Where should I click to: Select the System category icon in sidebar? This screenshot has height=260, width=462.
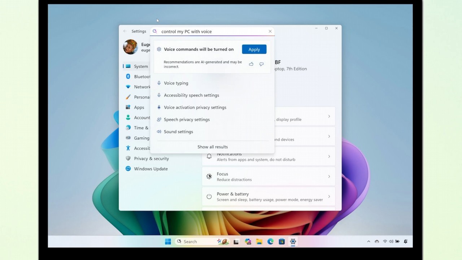pyautogui.click(x=128, y=66)
